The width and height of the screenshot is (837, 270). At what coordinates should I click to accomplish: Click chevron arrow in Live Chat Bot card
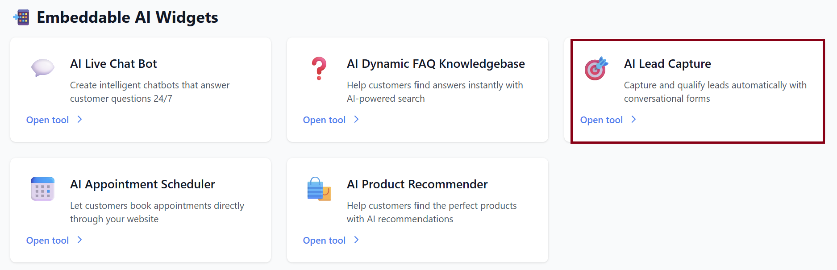coord(79,120)
